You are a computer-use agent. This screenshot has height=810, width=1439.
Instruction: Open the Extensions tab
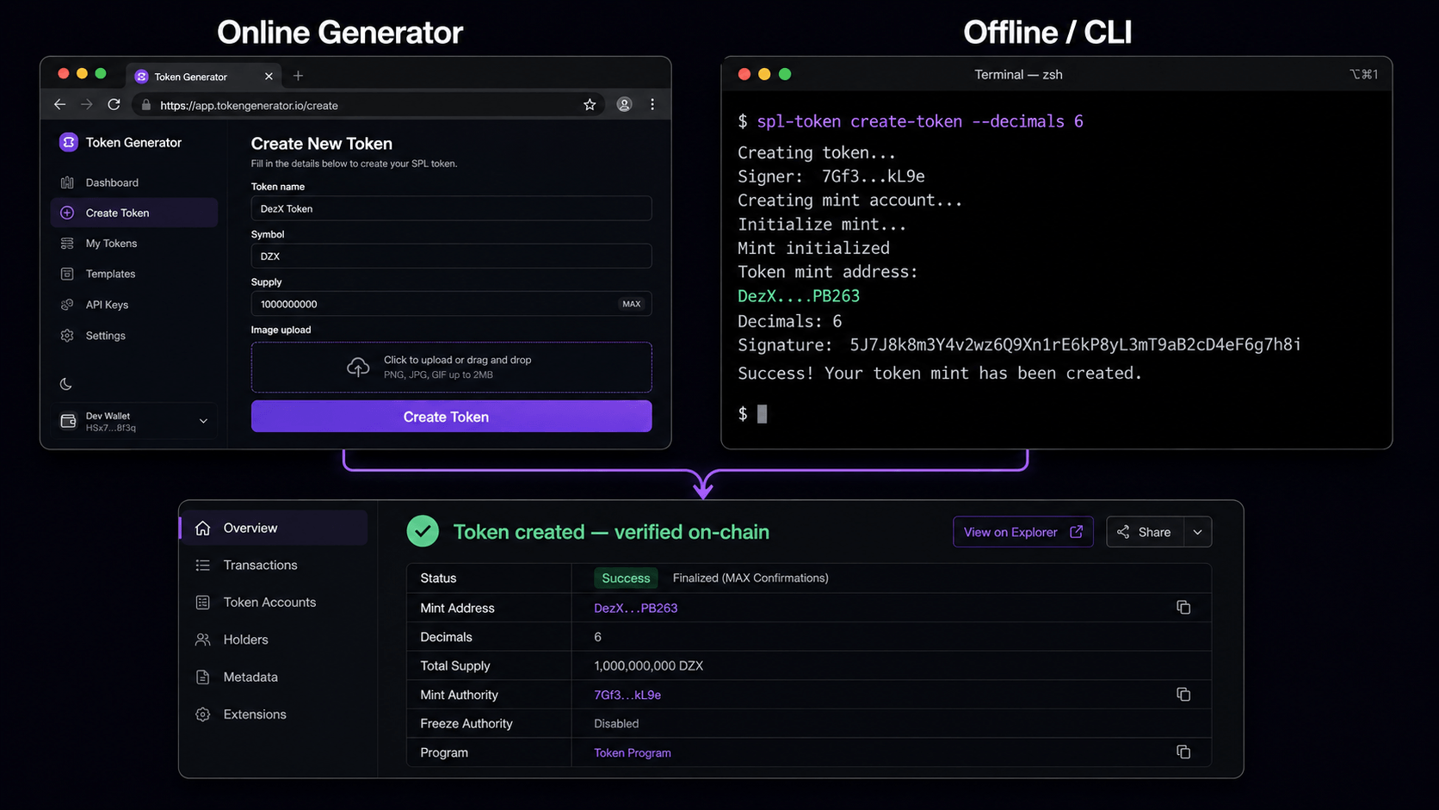pyautogui.click(x=274, y=714)
